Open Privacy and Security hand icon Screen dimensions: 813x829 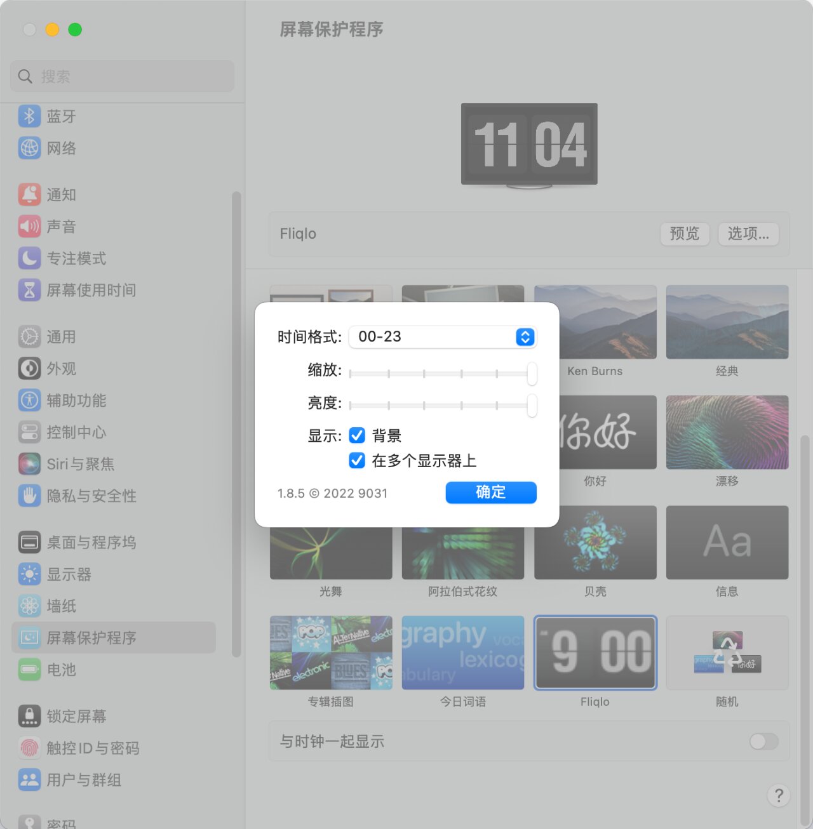29,495
